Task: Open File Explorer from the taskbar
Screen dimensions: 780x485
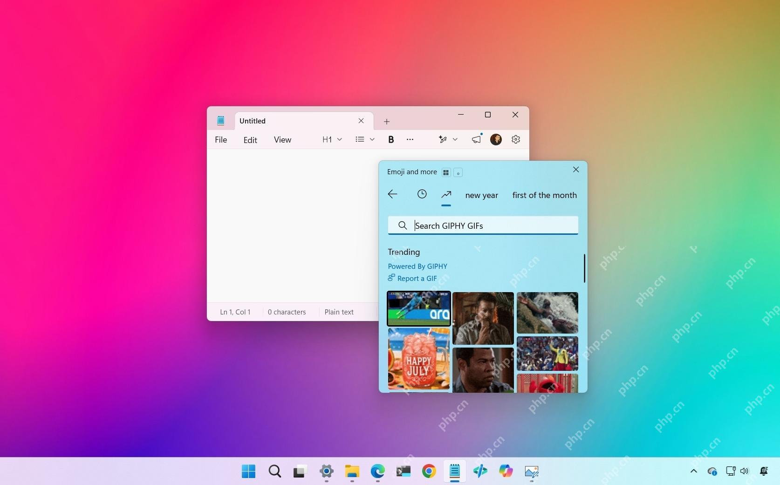Action: click(352, 471)
